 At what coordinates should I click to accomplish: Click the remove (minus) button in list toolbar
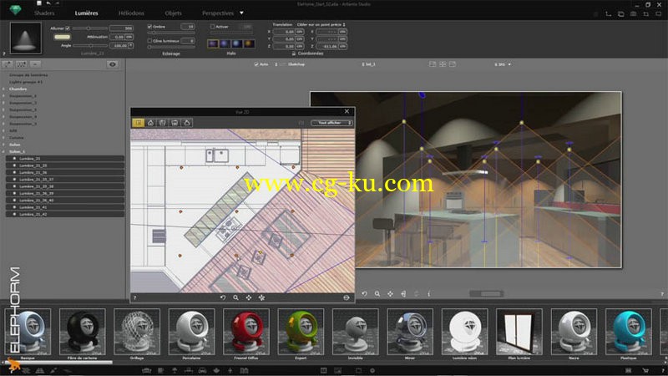coord(35,64)
